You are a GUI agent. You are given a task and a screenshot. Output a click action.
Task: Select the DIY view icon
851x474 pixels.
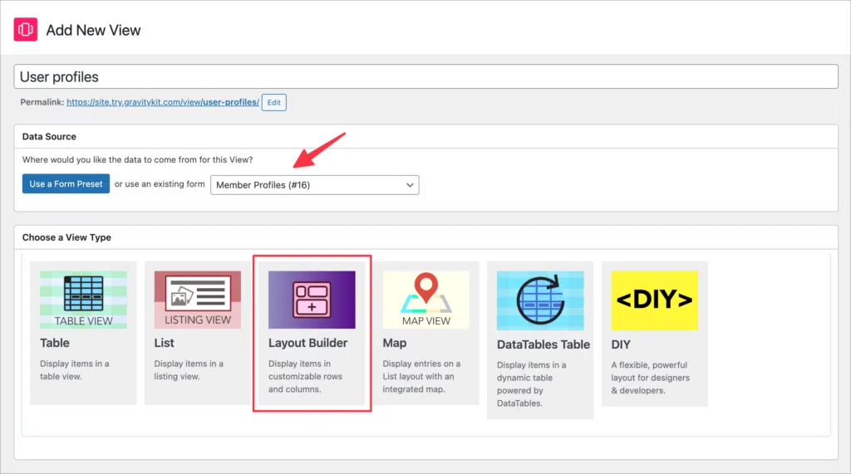[x=655, y=301]
